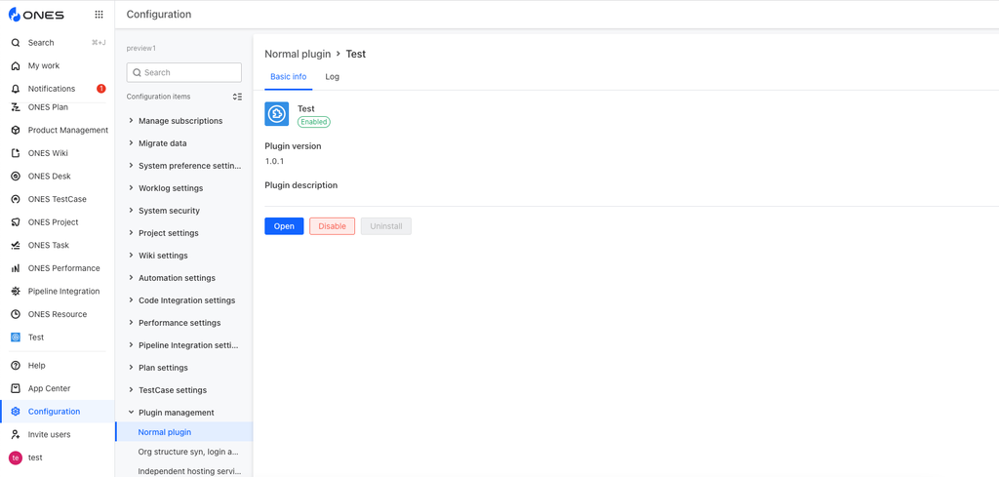Screen dimensions: 999x477
Task: Switch to the Log tab
Action: click(x=332, y=76)
